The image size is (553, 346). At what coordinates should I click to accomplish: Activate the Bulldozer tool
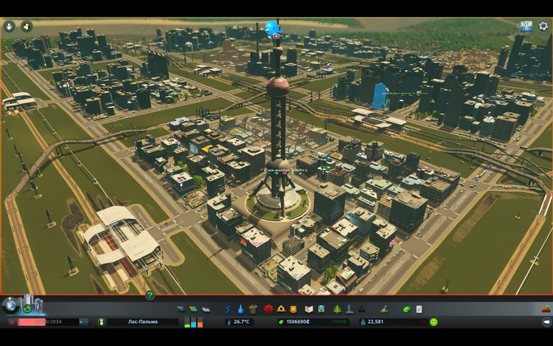pos(546,309)
